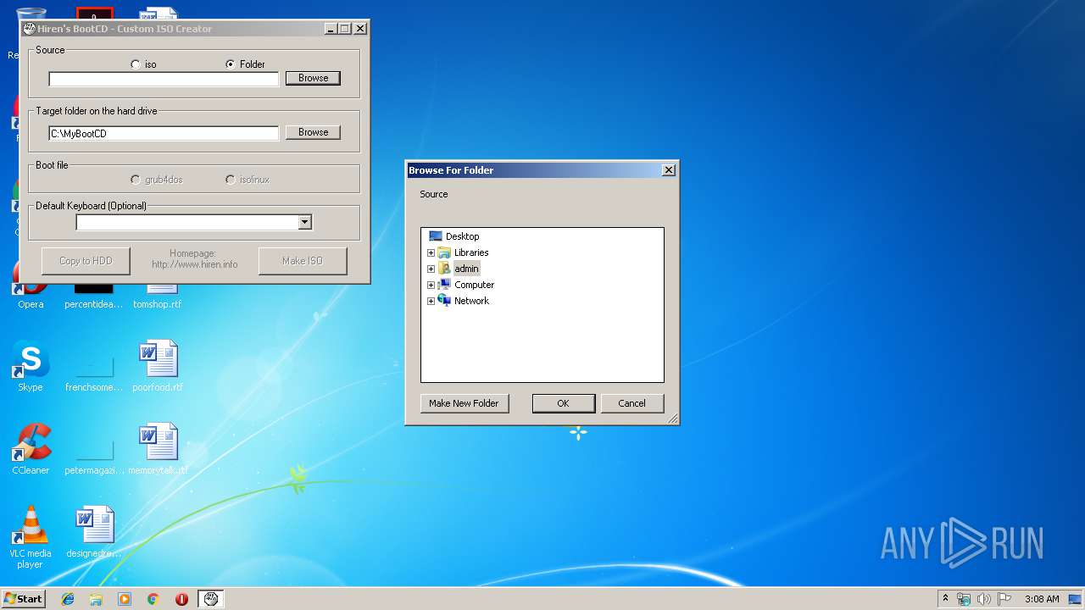This screenshot has width=1085, height=610.
Task: Click the Target folder input field
Action: [164, 133]
